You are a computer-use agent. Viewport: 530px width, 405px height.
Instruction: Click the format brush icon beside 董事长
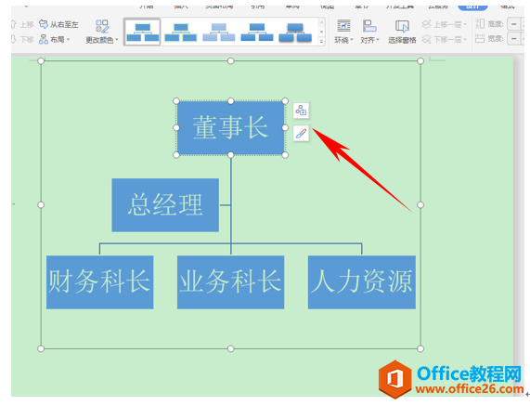coord(301,134)
